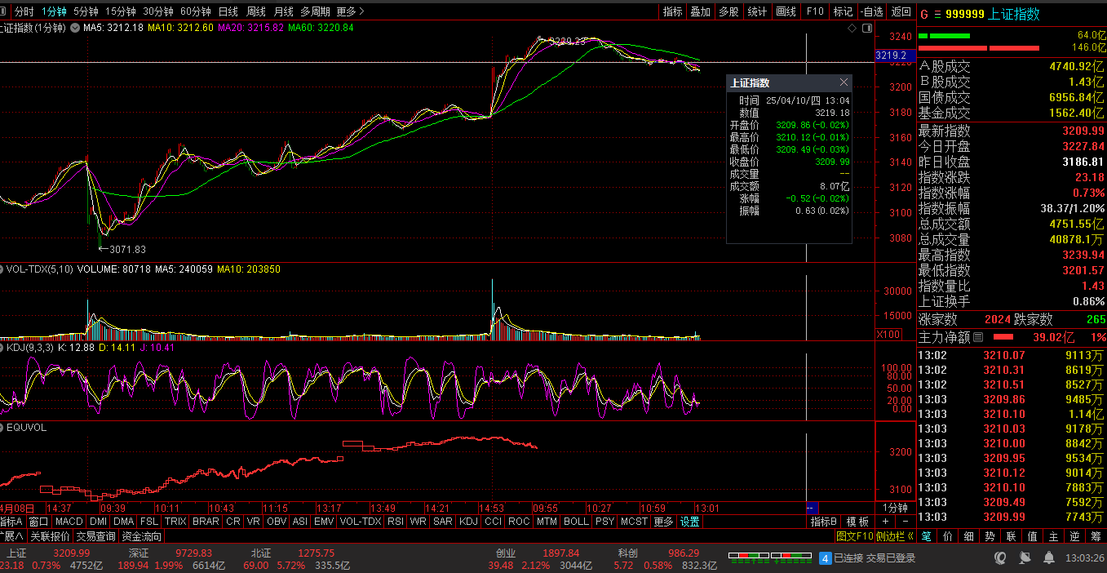The image size is (1107, 573).
Task: Switch to the 日线 daily chart
Action: coord(228,11)
